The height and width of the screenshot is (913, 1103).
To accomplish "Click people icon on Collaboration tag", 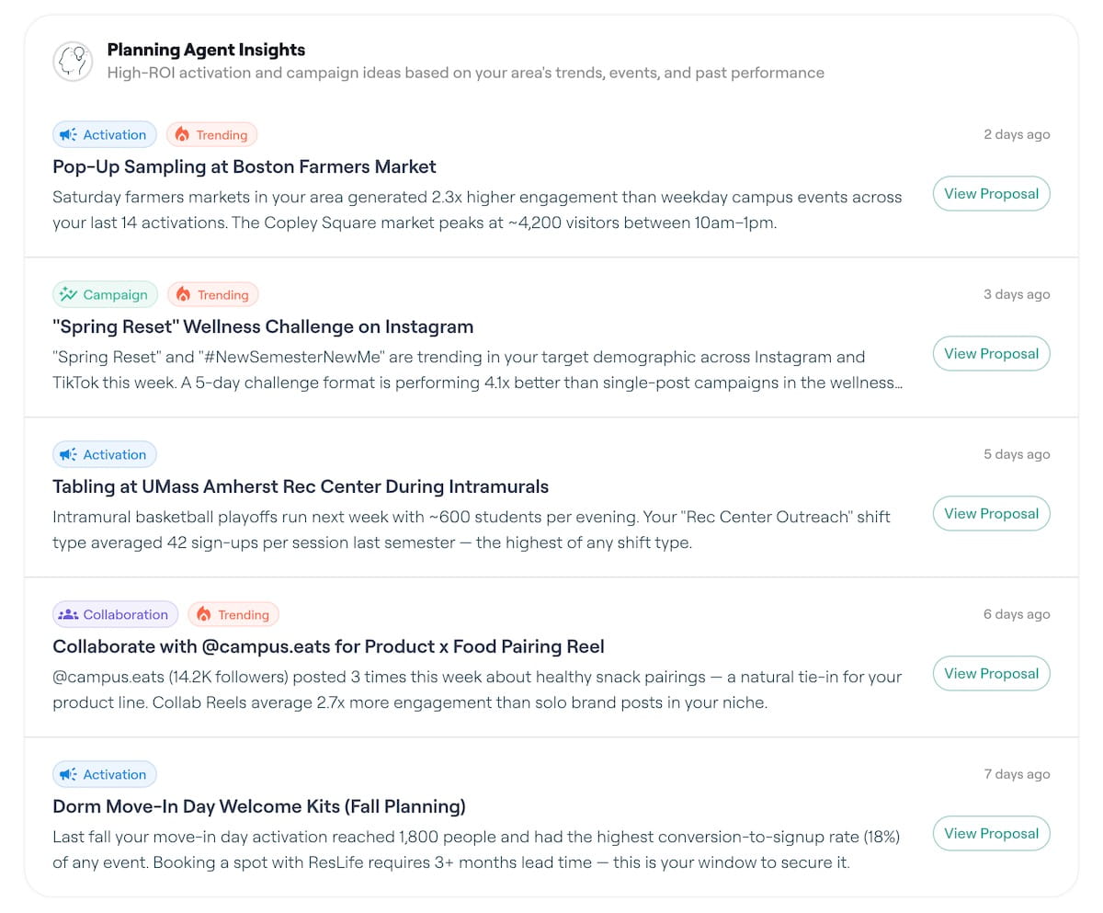I will point(68,615).
